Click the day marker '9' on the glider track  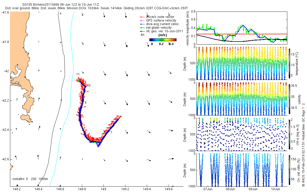[x=86, y=102]
